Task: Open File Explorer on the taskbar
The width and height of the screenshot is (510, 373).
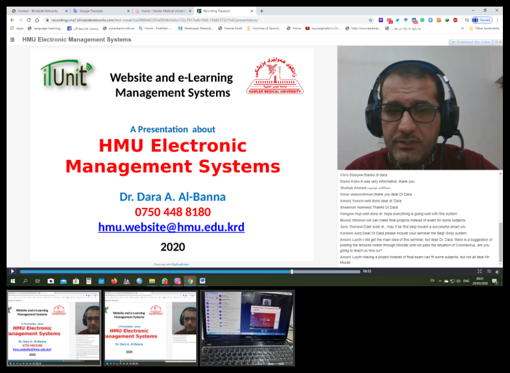Action: [x=152, y=281]
